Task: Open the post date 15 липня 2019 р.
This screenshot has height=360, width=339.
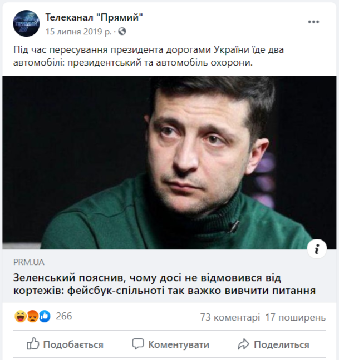Action: click(x=78, y=32)
